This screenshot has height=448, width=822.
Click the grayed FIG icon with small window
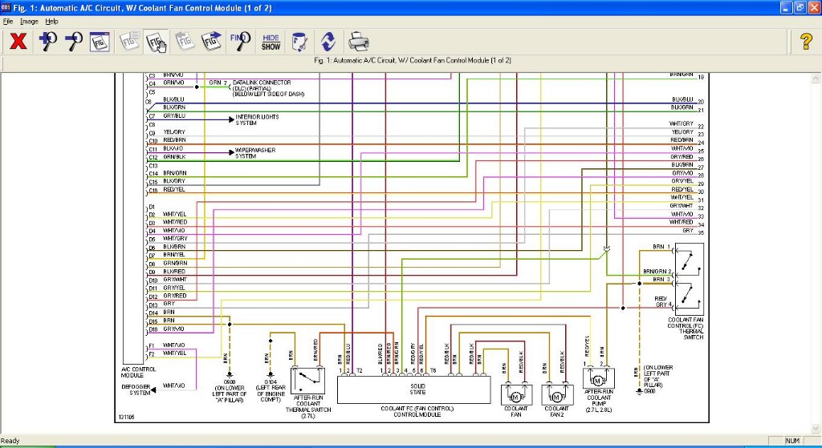pos(128,42)
